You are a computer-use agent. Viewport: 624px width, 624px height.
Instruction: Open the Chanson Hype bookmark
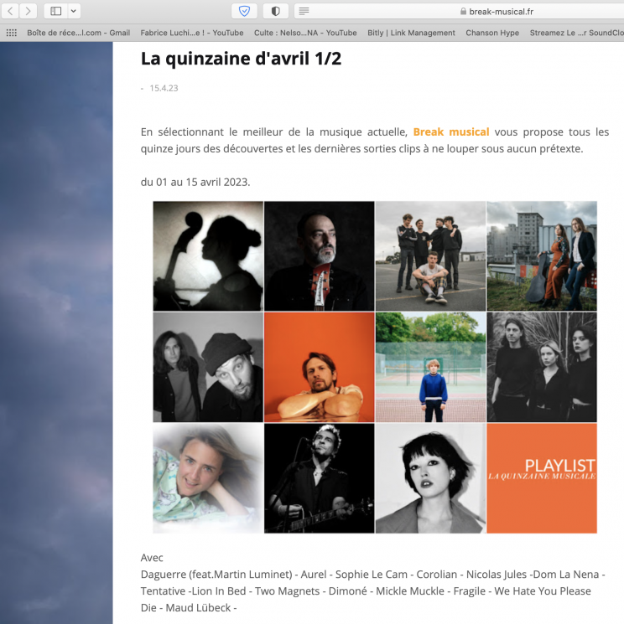492,33
